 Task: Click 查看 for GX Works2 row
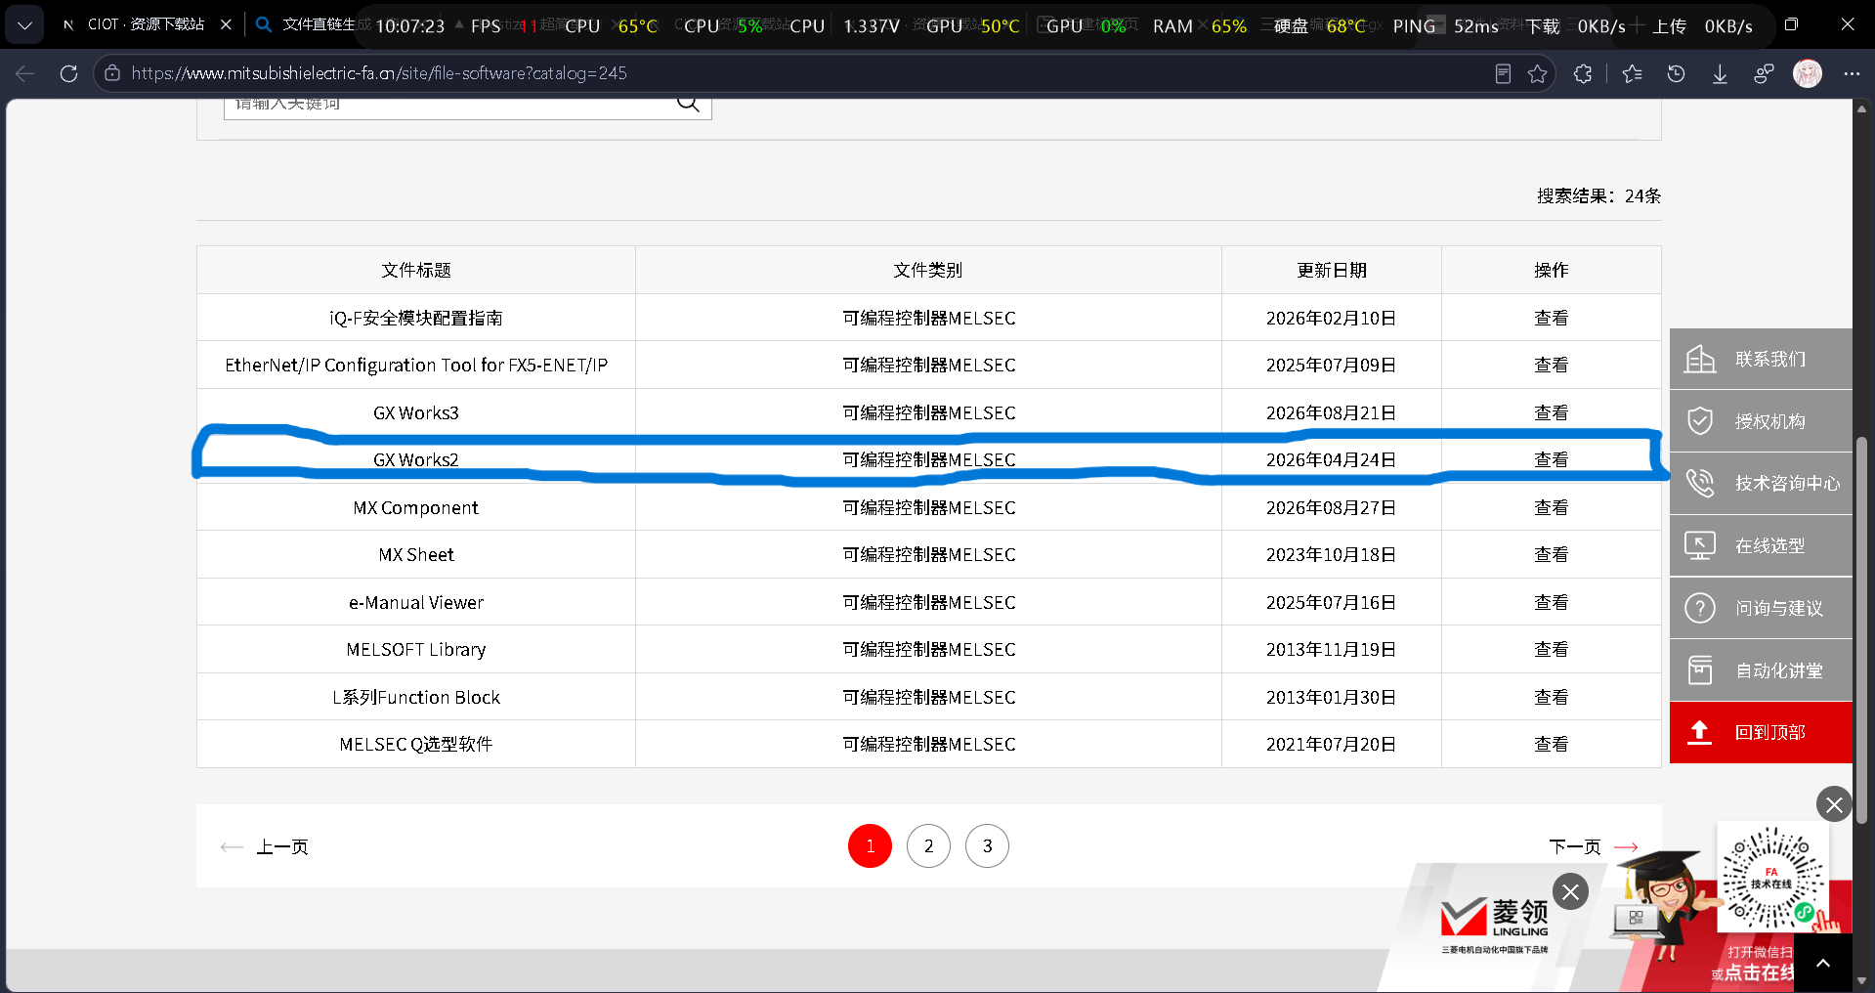point(1551,459)
